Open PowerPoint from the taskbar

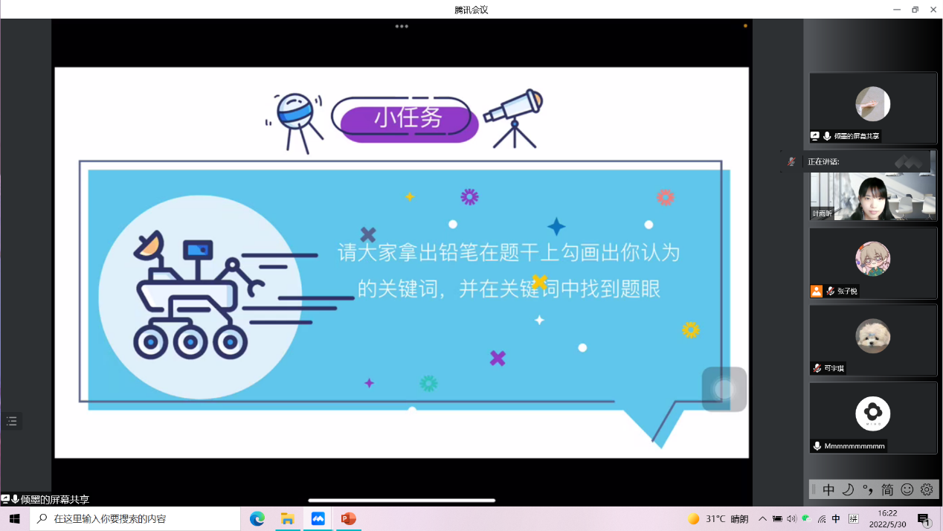point(348,519)
